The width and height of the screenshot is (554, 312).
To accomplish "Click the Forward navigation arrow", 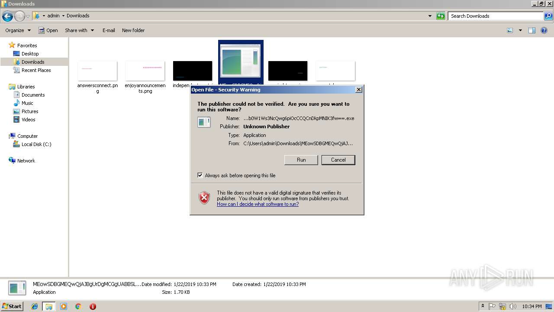I will coord(19,16).
